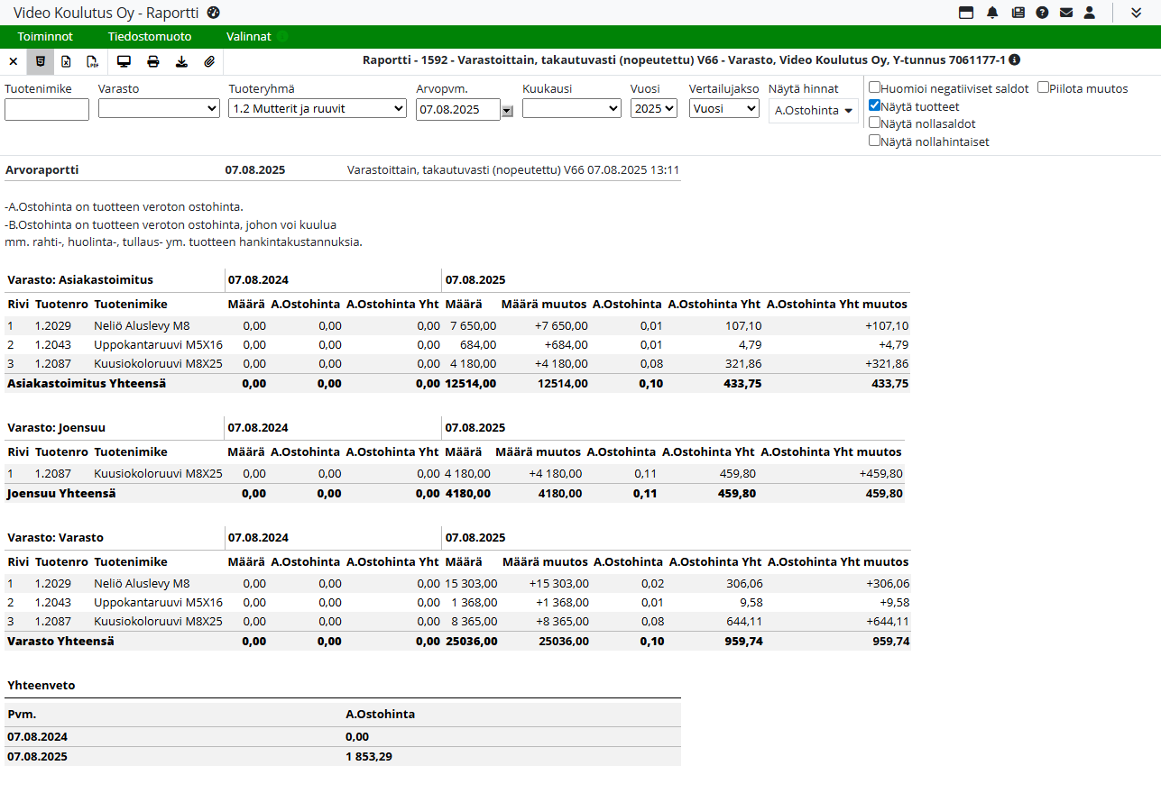Enable Huomioi negatiiviset saldot checkbox
Image resolution: width=1161 pixels, height=793 pixels.
(x=874, y=88)
